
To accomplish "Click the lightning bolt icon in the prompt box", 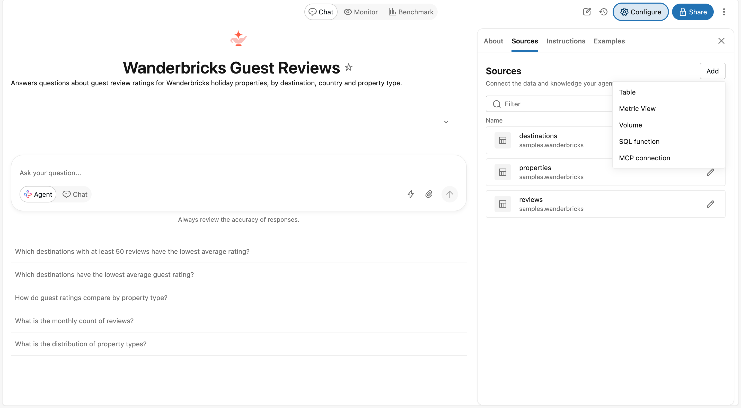I will (x=410, y=194).
